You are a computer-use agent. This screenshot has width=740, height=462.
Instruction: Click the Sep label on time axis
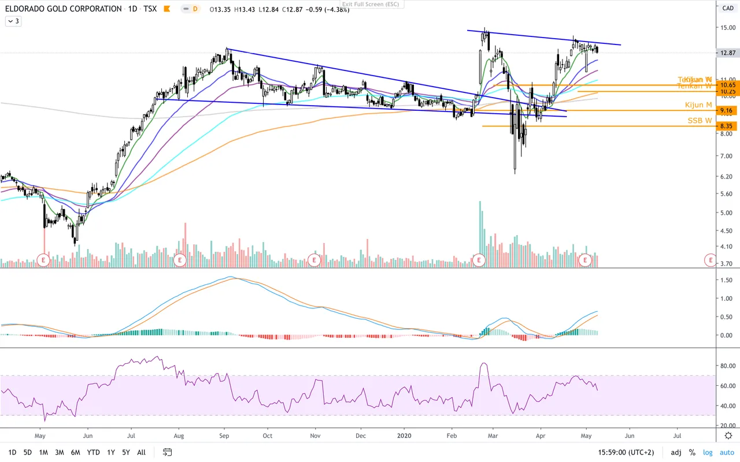click(224, 435)
